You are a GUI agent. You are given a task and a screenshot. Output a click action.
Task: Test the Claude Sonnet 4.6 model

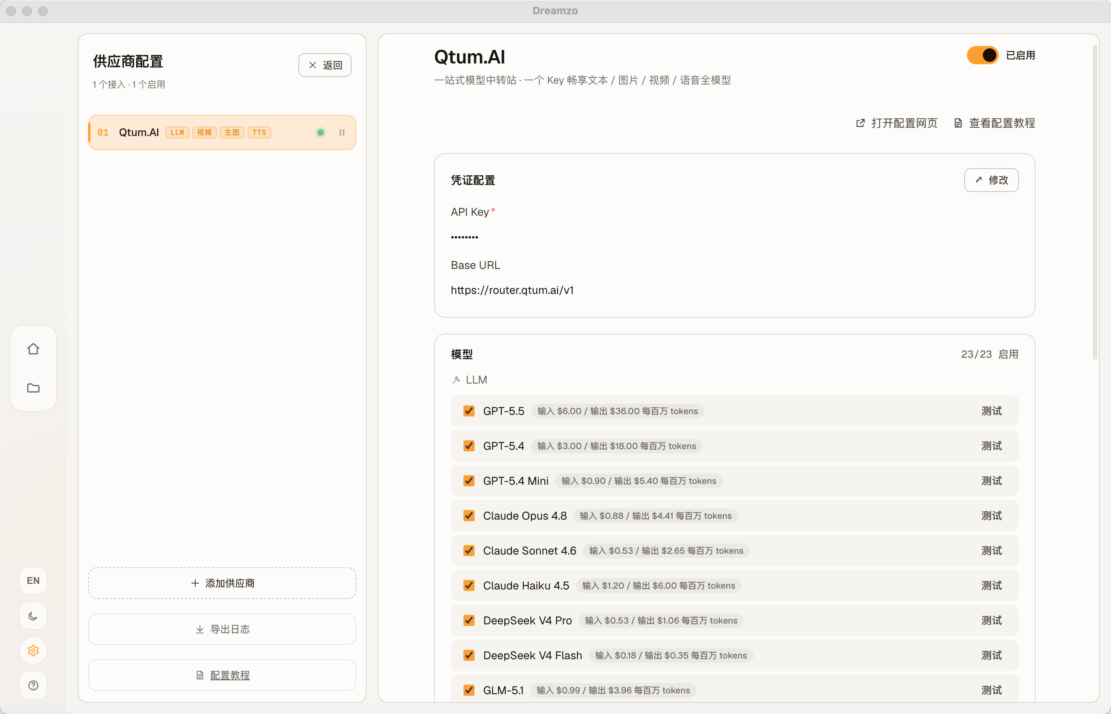(x=991, y=550)
